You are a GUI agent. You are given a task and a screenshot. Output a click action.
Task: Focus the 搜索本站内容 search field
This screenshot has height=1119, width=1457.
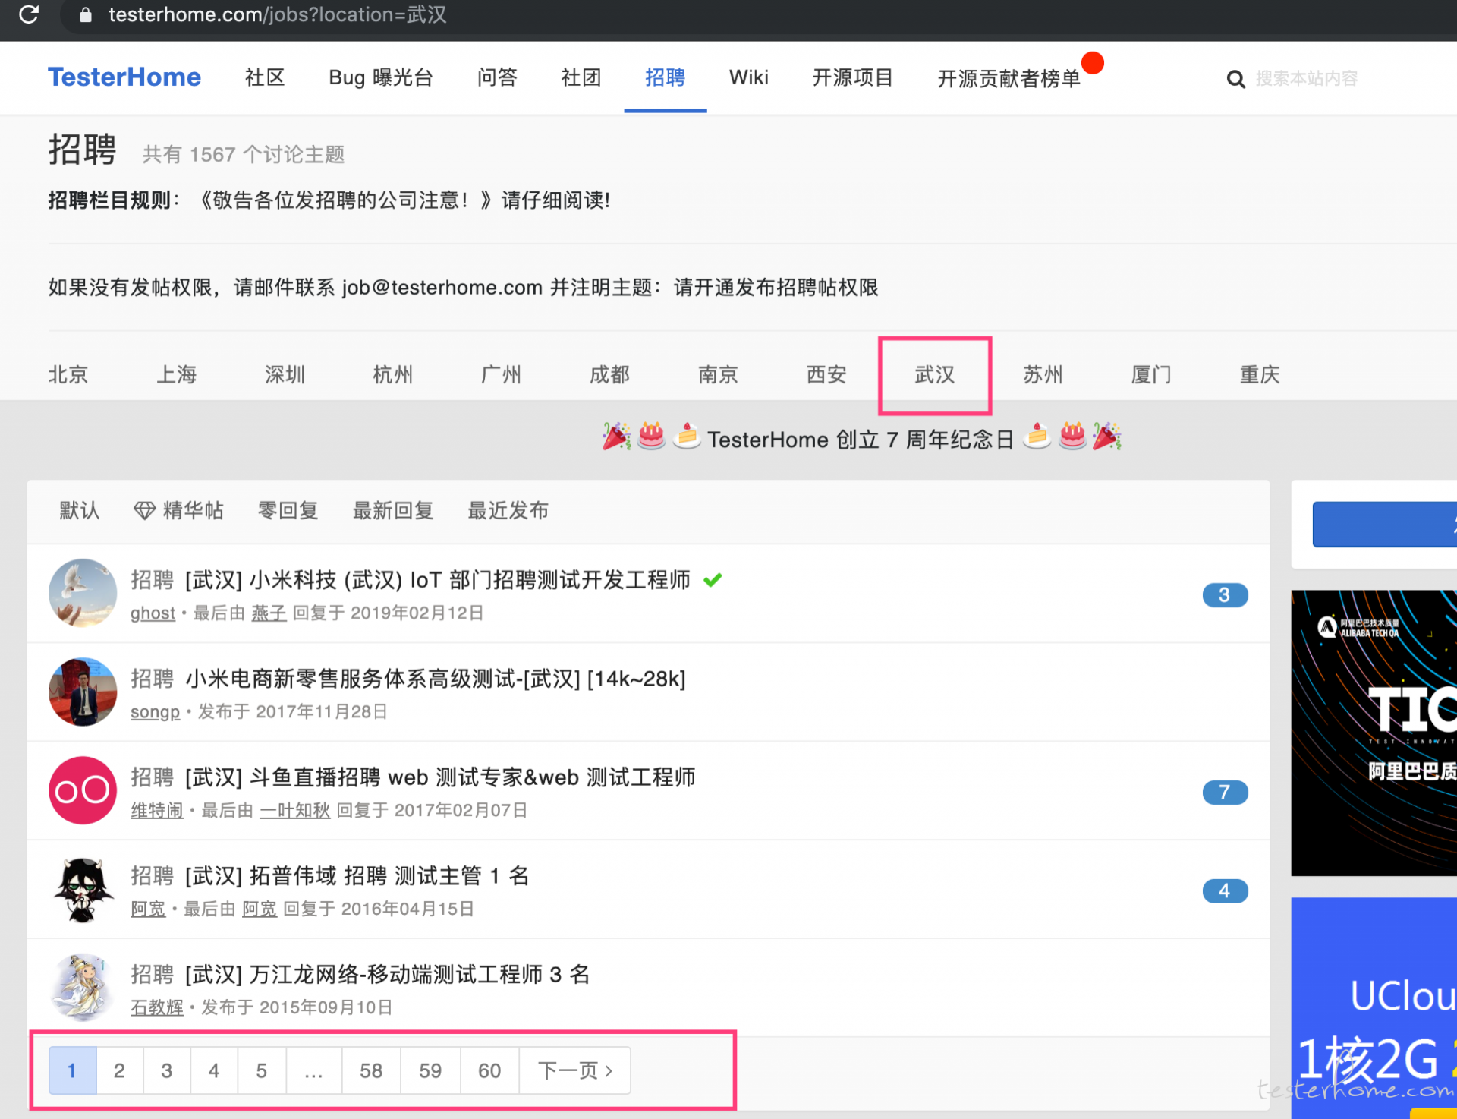1307,78
